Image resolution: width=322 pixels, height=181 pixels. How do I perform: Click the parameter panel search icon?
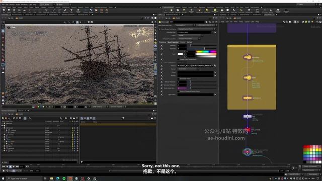[210, 22]
